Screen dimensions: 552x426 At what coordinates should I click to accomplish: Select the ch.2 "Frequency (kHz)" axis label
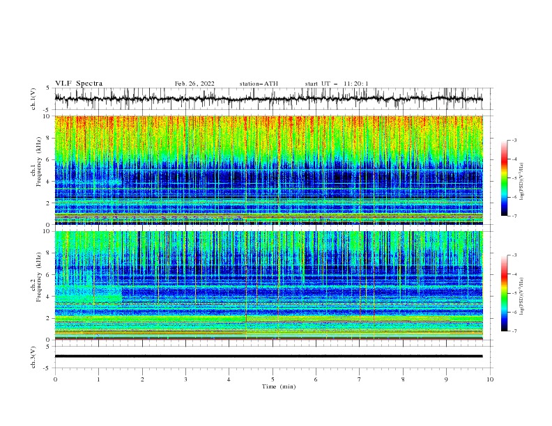pos(39,277)
